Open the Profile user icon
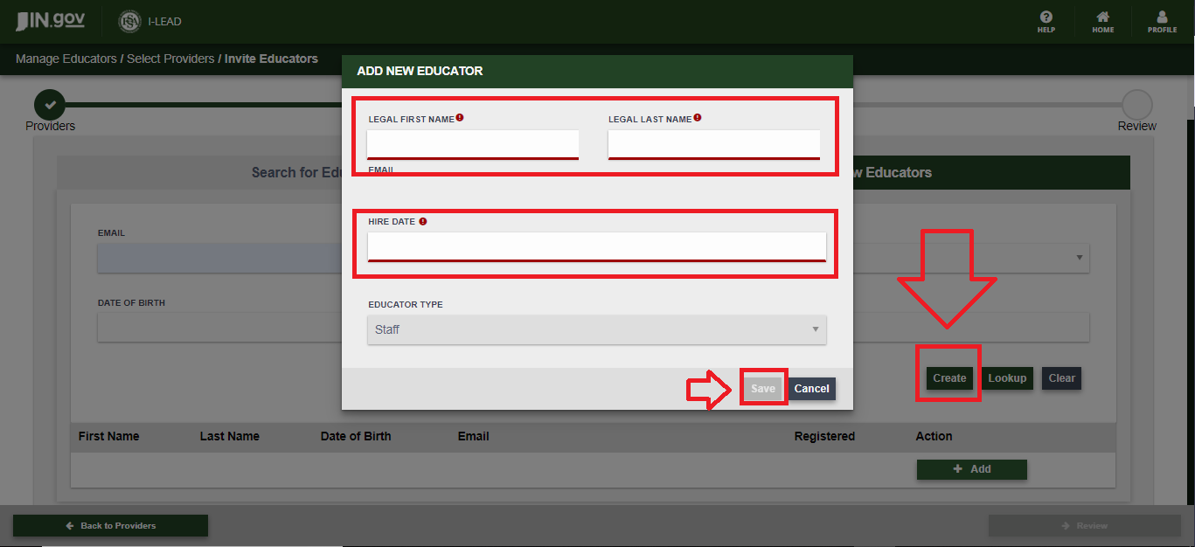Image resolution: width=1195 pixels, height=547 pixels. point(1162,21)
